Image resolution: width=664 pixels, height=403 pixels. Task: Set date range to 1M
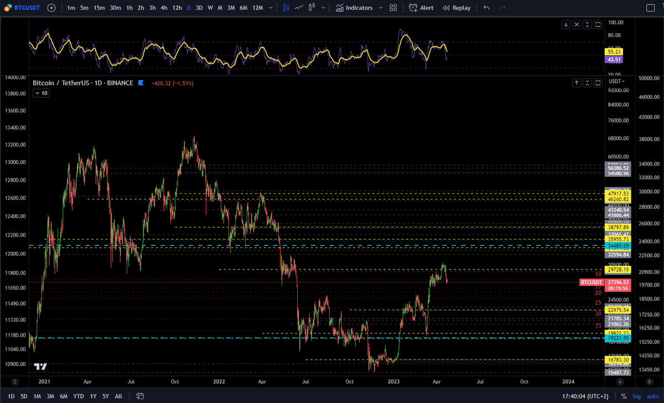(x=37, y=396)
